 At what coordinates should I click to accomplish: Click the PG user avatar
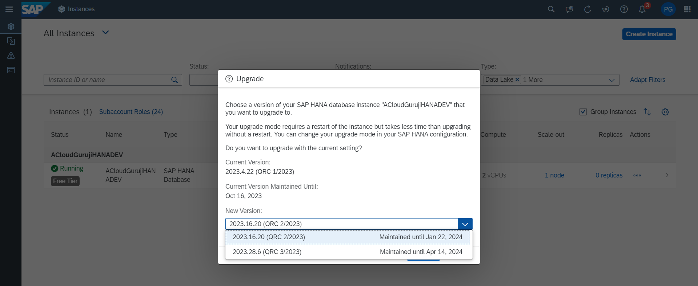pyautogui.click(x=668, y=9)
